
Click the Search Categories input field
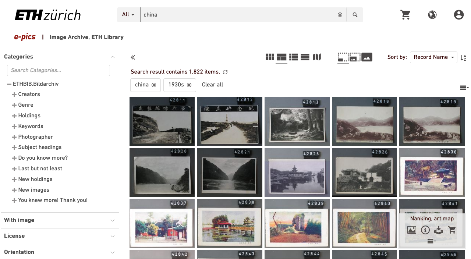(58, 70)
